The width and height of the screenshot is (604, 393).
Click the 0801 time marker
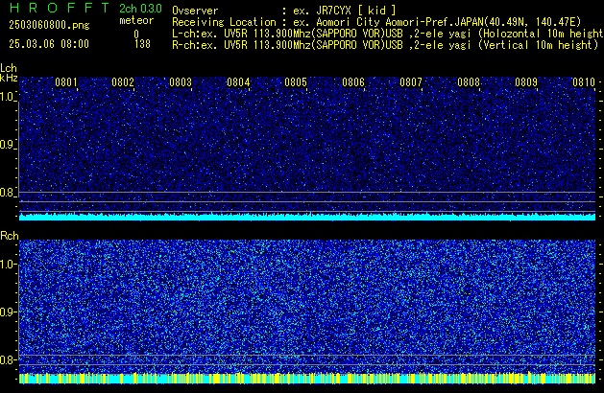tap(66, 82)
